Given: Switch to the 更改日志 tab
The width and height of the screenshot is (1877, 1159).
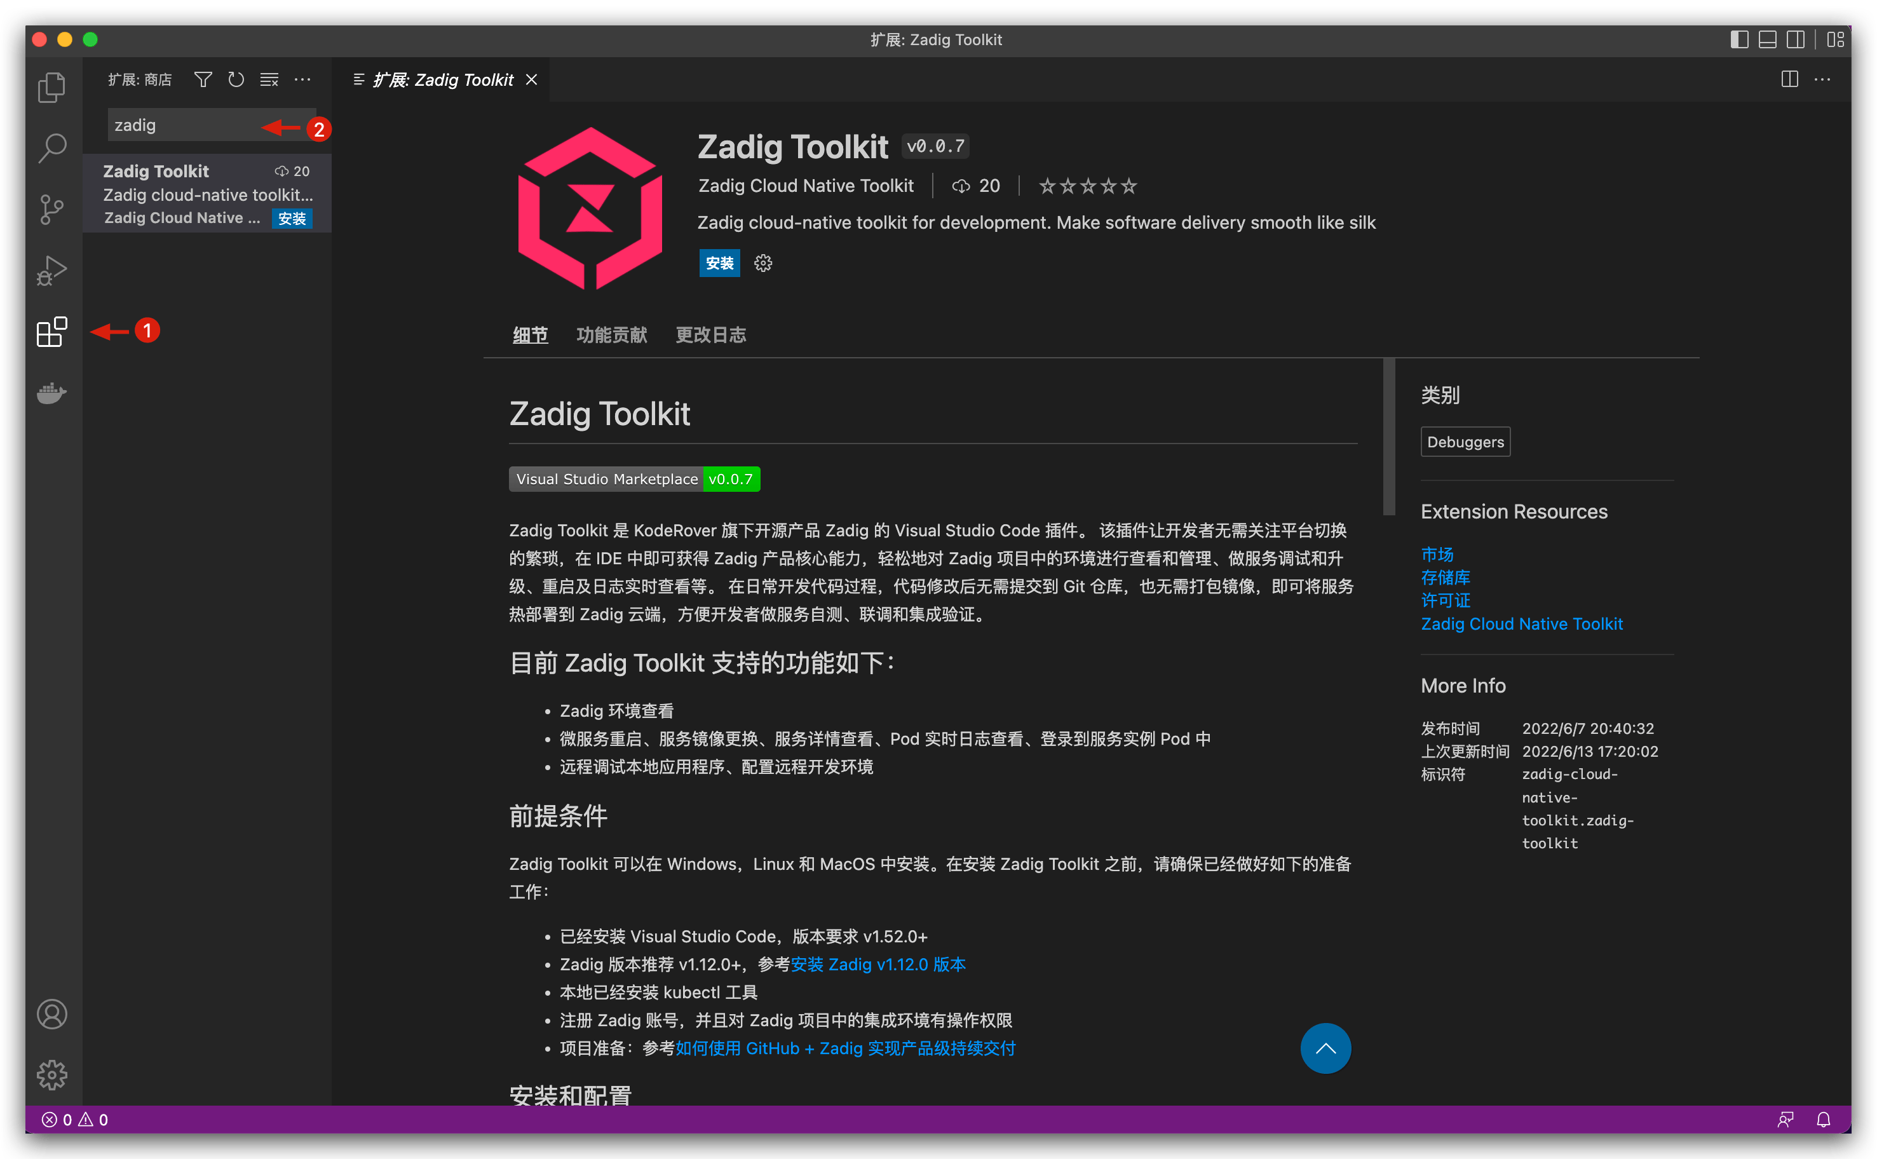Looking at the screenshot, I should click(711, 335).
